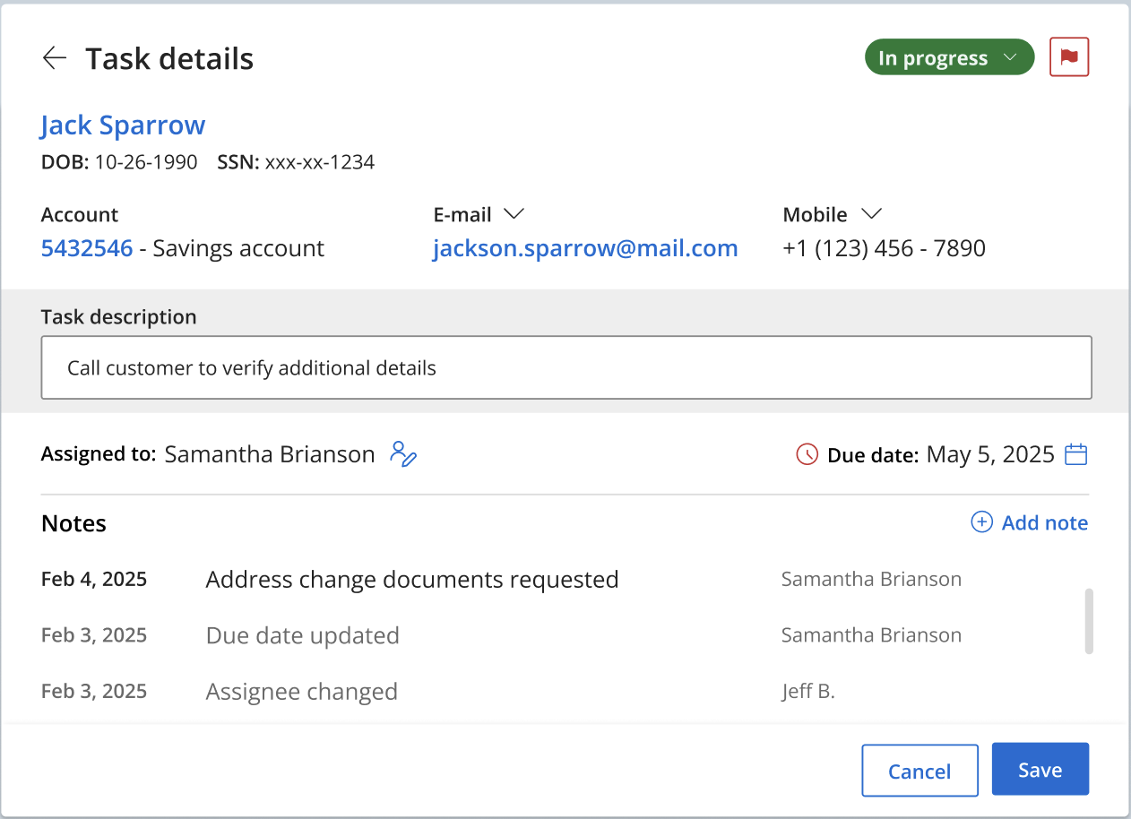Viewport: 1131px width, 819px height.
Task: Click assignee name Samantha Brianson
Action: click(x=270, y=454)
